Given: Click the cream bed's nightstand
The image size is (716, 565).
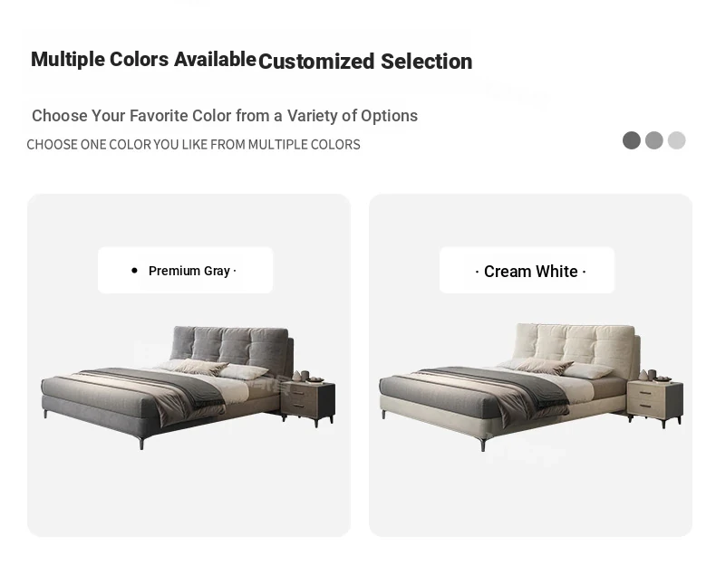Looking at the screenshot, I should pyautogui.click(x=655, y=401).
